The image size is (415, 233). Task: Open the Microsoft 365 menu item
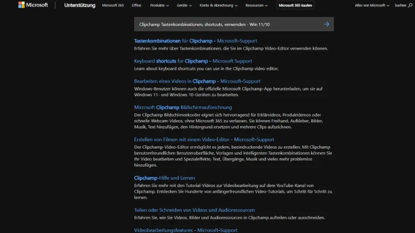pyautogui.click(x=113, y=6)
